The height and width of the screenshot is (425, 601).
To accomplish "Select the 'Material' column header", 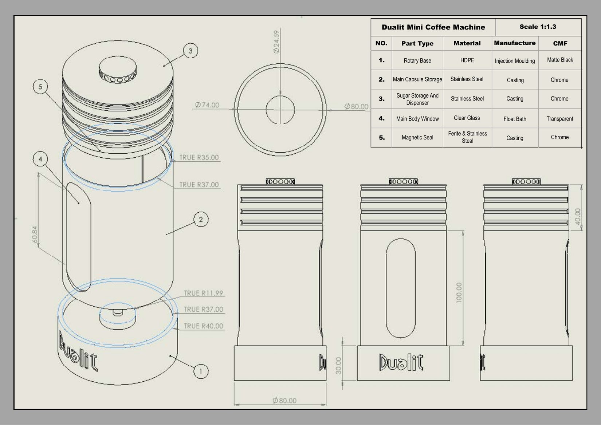I will [467, 43].
